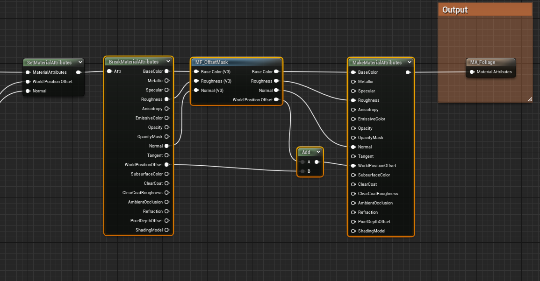Click BreakMaterialAttributes Normal output pin
The height and width of the screenshot is (281, 540).
point(167,146)
